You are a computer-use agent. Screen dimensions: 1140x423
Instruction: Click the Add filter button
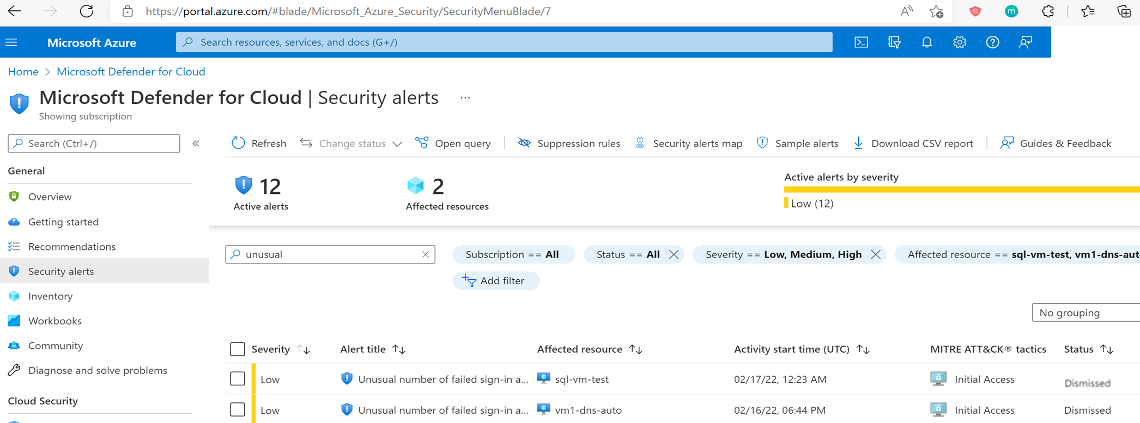click(x=496, y=281)
